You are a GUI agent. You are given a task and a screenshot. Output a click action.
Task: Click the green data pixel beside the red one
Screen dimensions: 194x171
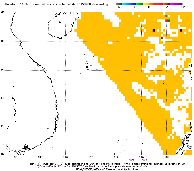click(169, 21)
